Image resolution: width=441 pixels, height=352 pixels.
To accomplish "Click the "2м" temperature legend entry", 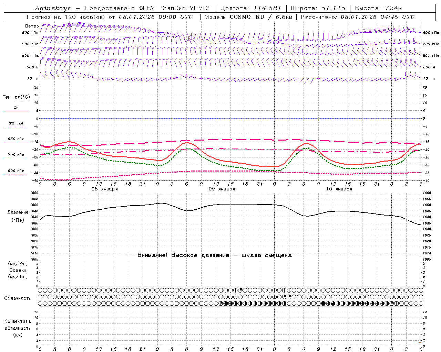I will click(x=16, y=108).
